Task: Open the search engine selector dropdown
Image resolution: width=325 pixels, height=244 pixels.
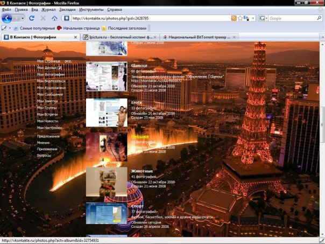Action: pyautogui.click(x=263, y=18)
